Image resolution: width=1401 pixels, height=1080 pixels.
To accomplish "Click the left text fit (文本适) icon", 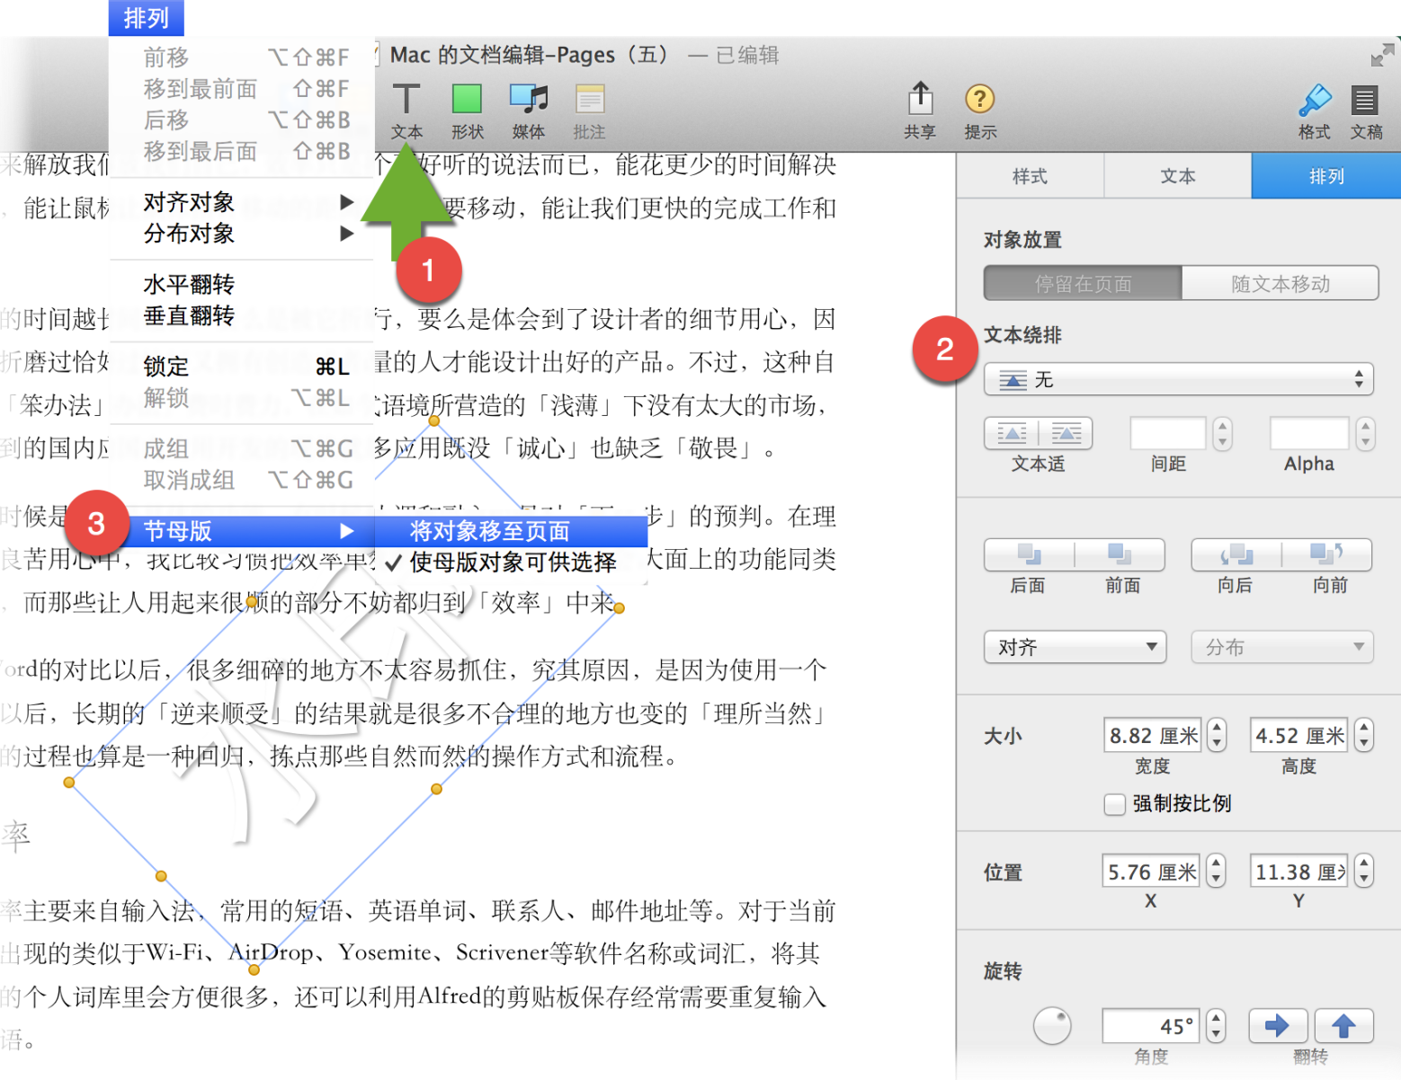I will (x=1012, y=433).
